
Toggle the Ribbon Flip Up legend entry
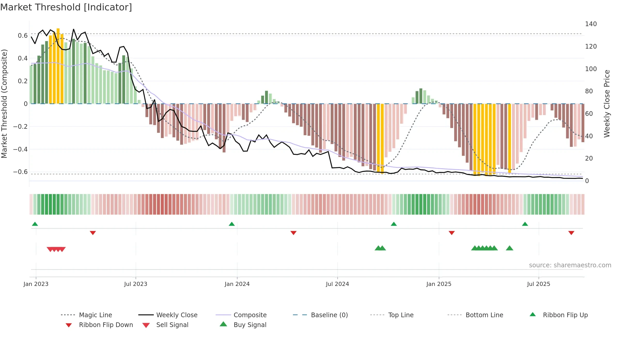click(559, 315)
